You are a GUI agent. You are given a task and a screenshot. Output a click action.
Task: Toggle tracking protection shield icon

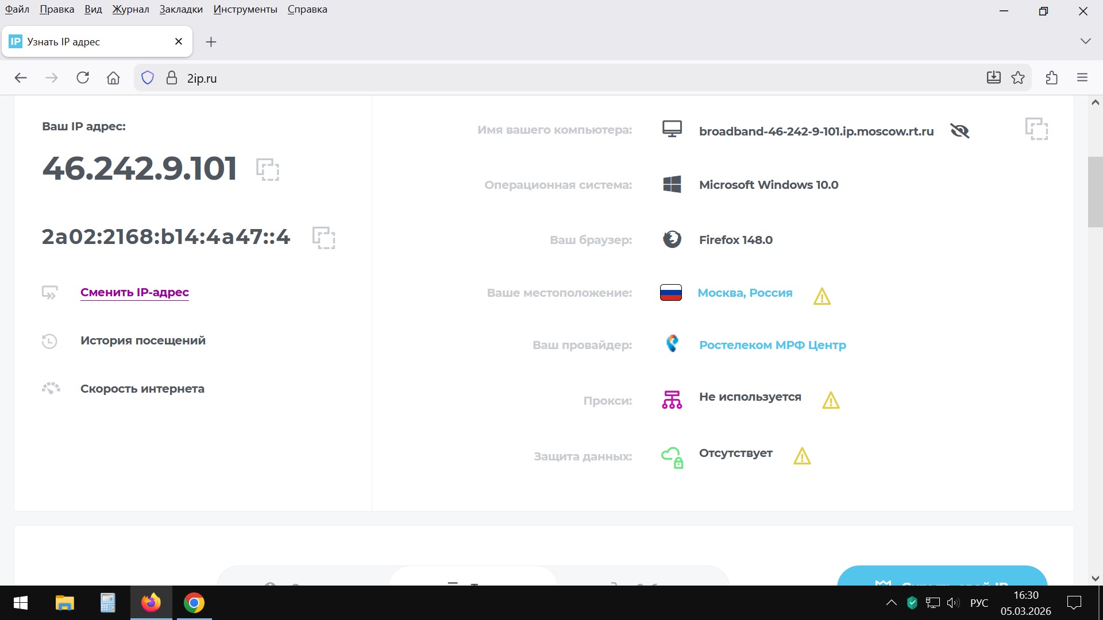148,78
